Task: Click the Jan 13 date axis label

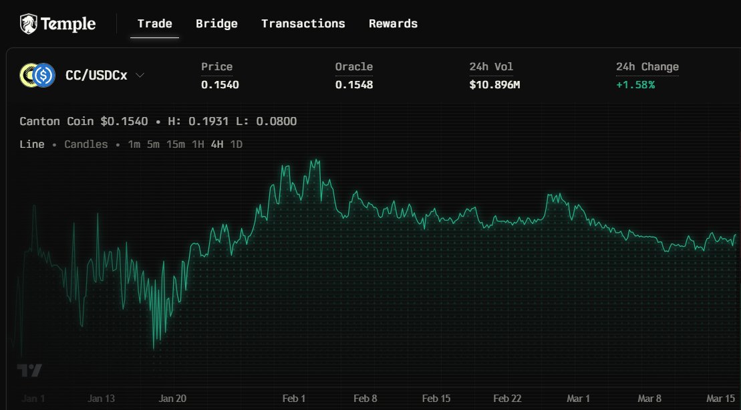Action: click(x=101, y=398)
